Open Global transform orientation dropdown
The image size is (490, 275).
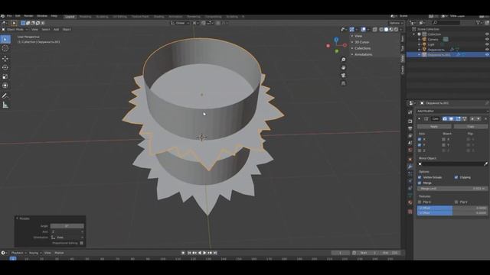[180, 23]
